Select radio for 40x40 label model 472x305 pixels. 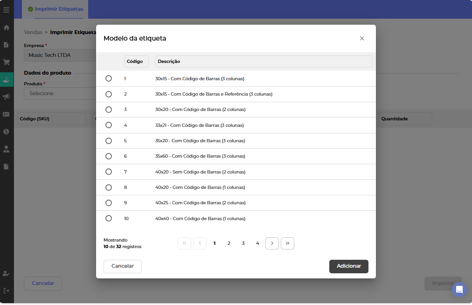[x=109, y=218]
